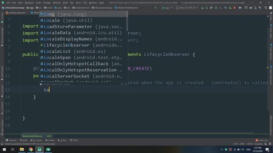273x153 pixels.
Task: Open the Code menu
Action: coord(38,3)
